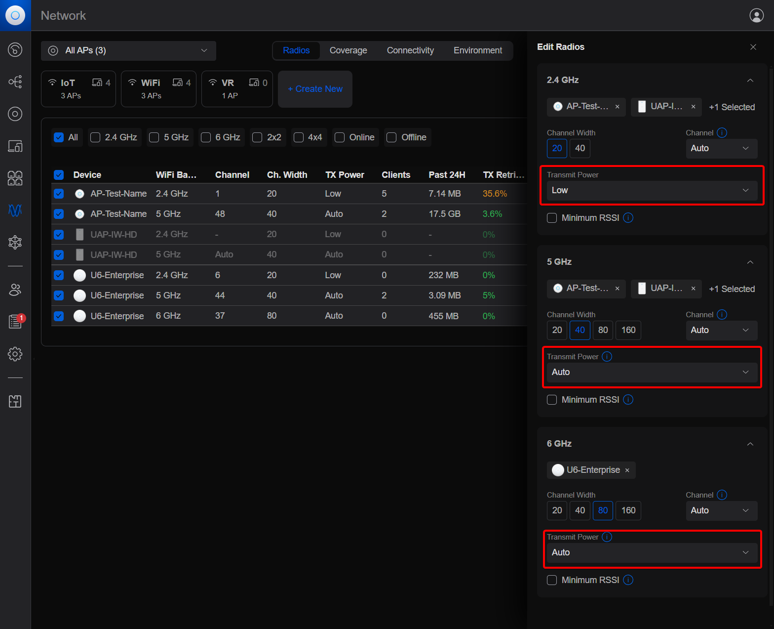Open the Dashboard sidebar icon
Viewport: 774px width, 629px height.
tap(15, 50)
